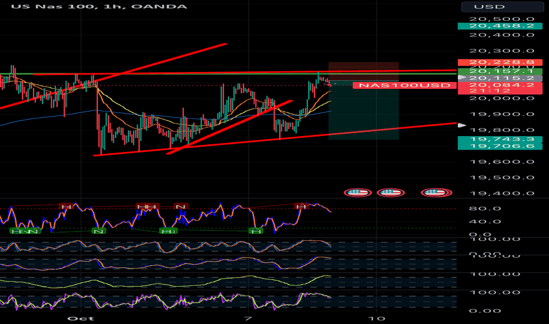549x324 pixels.
Task: Open the leftmost US flag economic event icon
Action: pos(358,192)
